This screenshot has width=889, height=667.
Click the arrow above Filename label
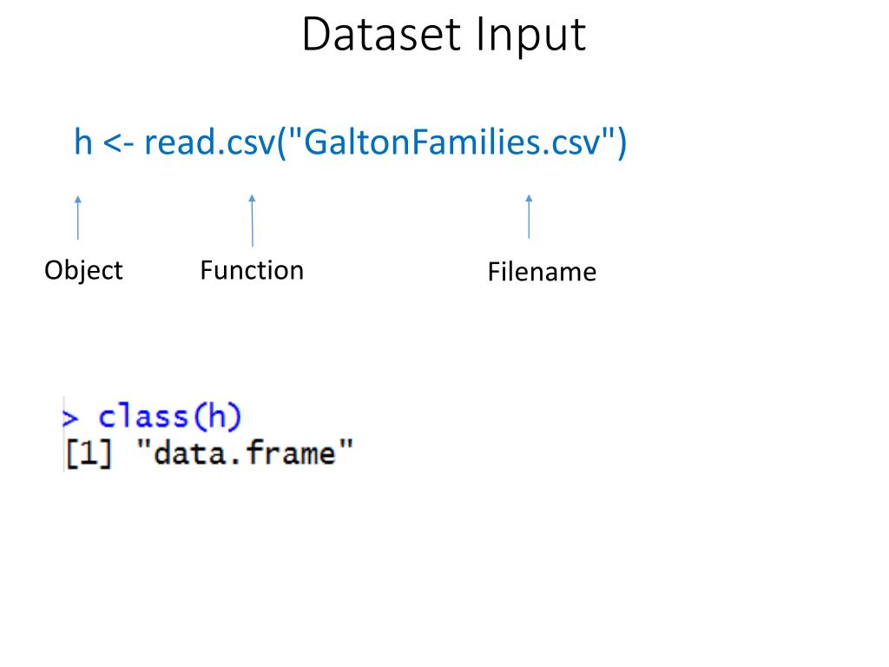(529, 216)
